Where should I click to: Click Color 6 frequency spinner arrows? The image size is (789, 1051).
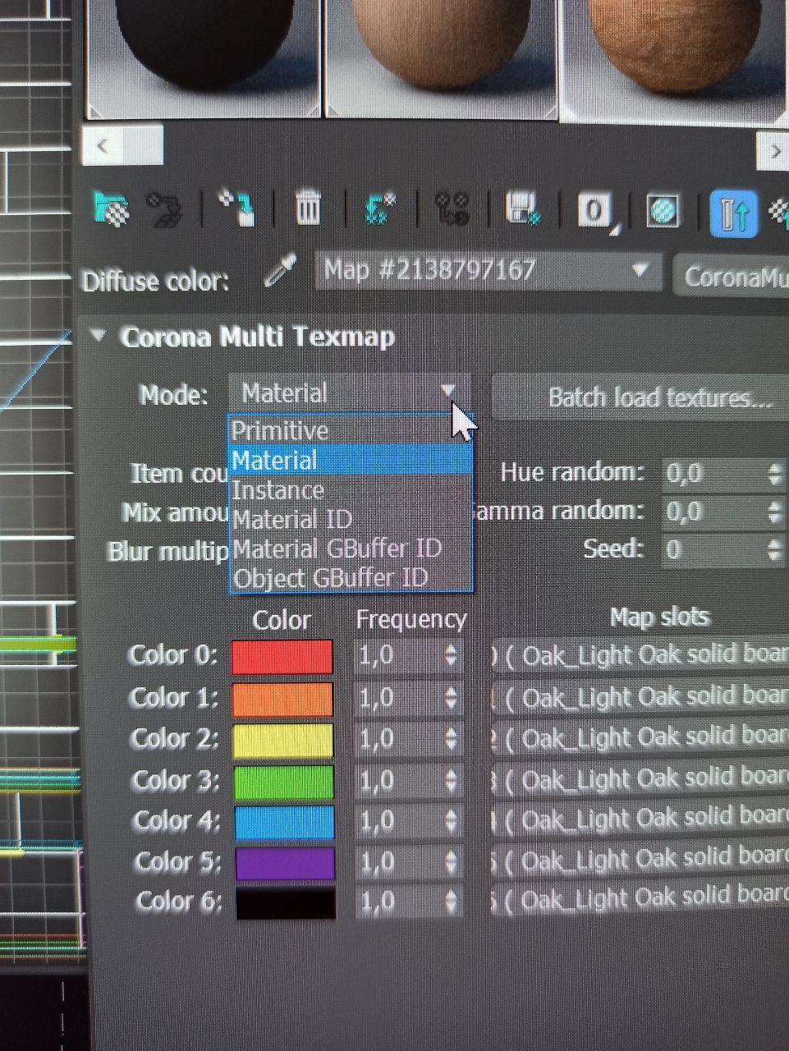[x=451, y=902]
